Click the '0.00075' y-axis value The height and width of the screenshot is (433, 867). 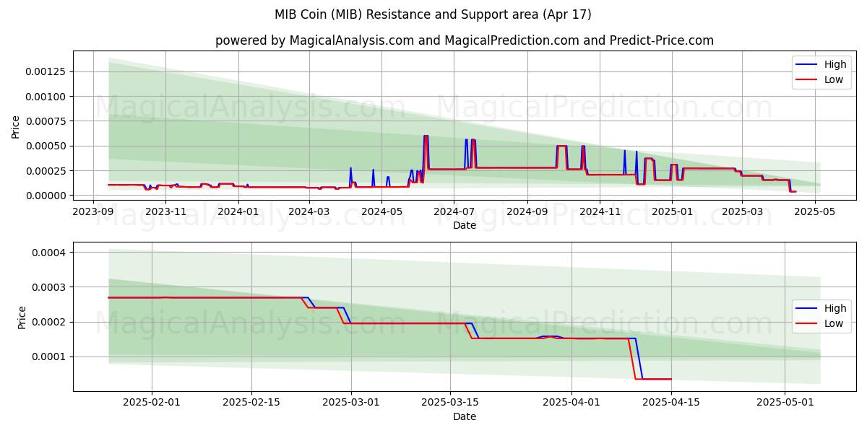[47, 121]
